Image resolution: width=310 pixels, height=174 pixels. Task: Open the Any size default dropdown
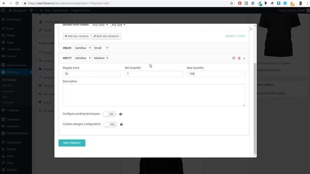tap(118, 25)
